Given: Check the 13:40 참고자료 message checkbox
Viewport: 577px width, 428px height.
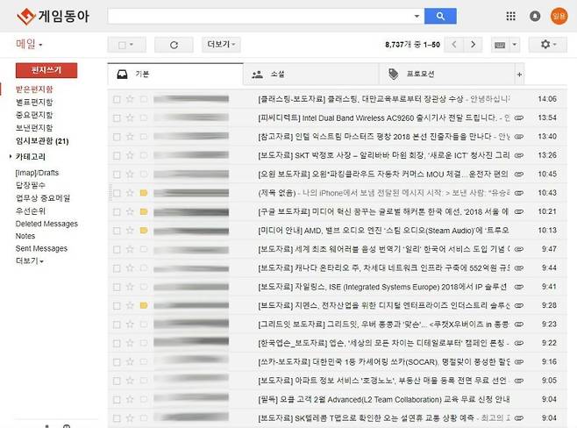Looking at the screenshot, I should (117, 137).
